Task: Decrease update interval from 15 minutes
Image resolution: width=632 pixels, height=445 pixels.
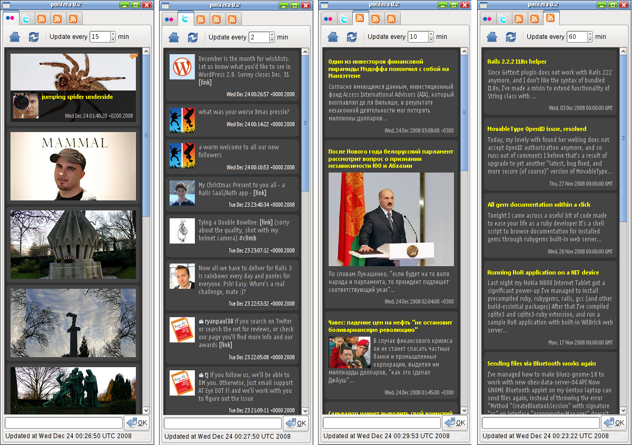Action: pyautogui.click(x=113, y=39)
